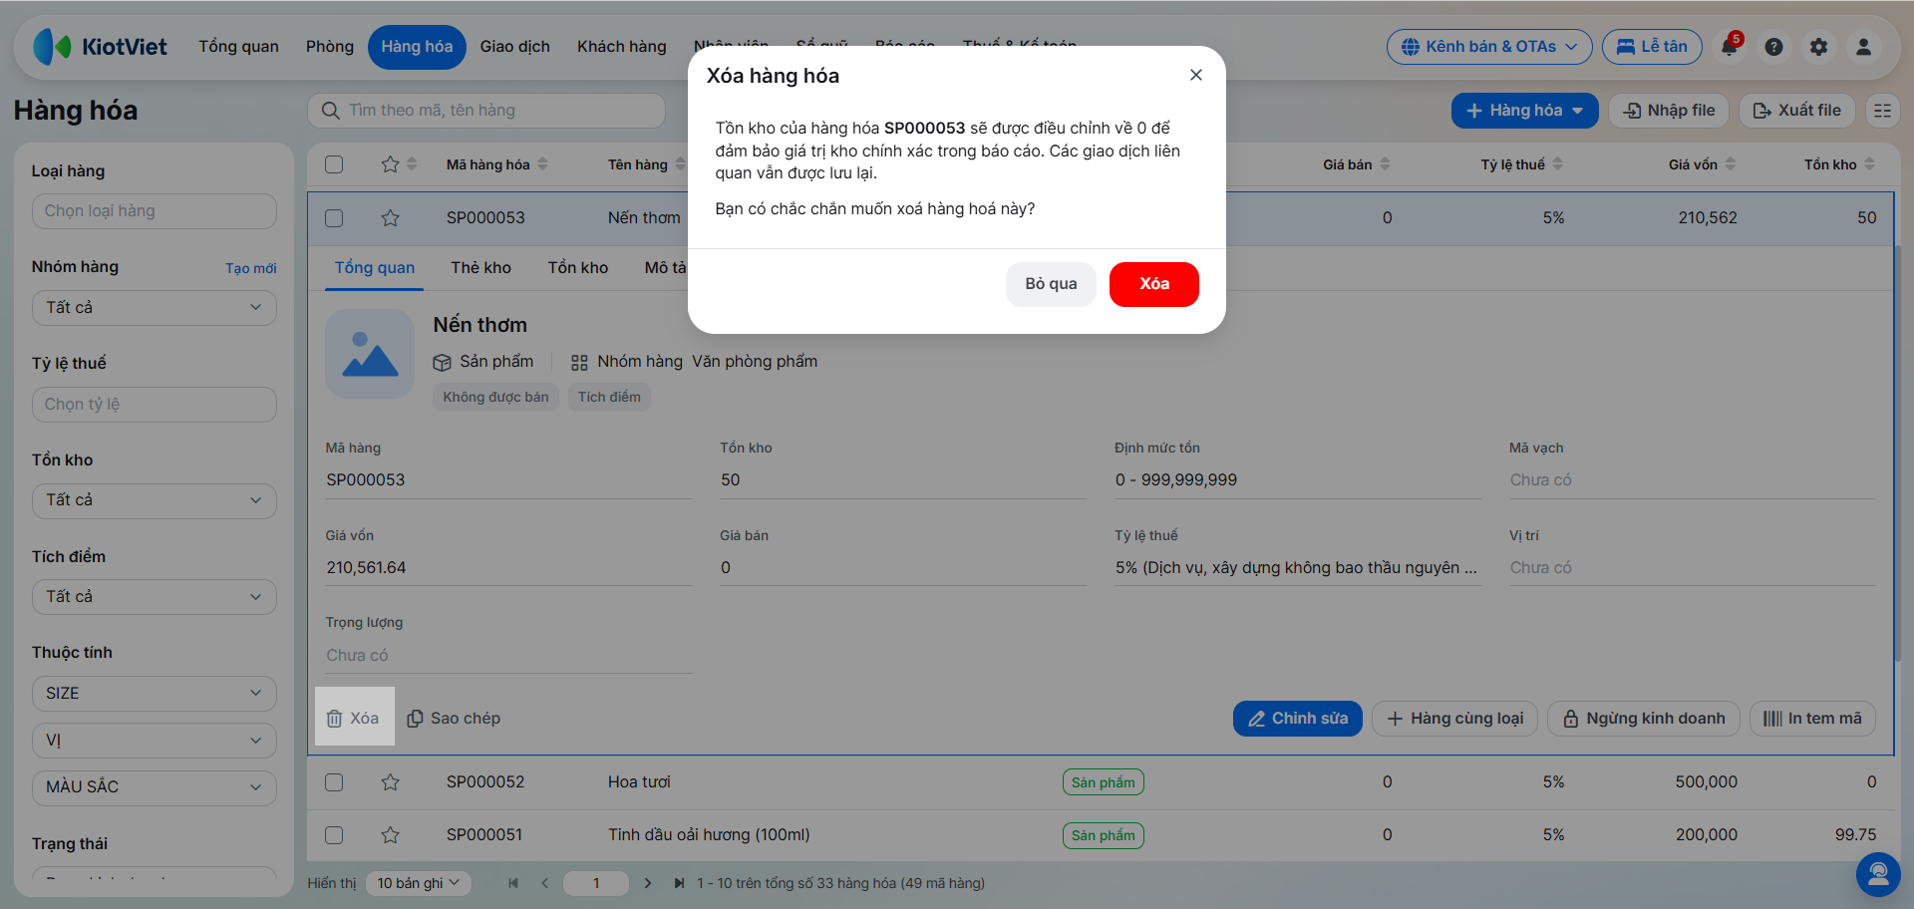Sort by Giá bán column arrows

1385,164
